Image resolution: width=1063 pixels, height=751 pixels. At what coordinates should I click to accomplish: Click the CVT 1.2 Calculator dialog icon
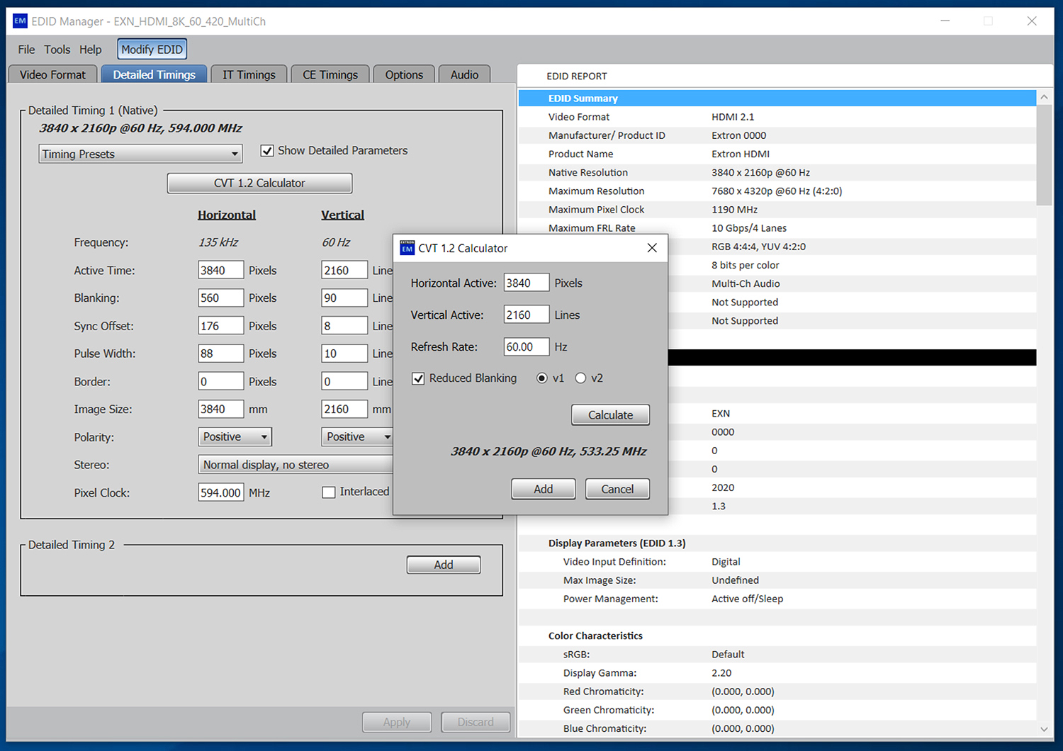[407, 248]
